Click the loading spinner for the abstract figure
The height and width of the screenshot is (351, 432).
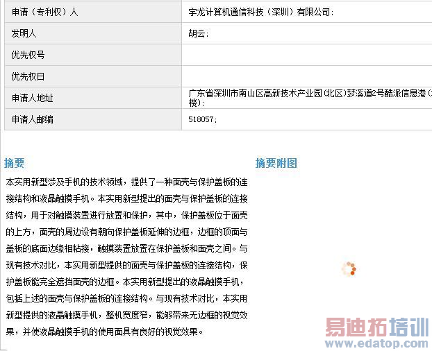pyautogui.click(x=349, y=268)
